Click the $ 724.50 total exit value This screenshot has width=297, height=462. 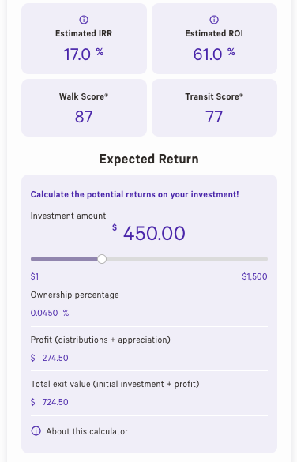pyautogui.click(x=50, y=402)
